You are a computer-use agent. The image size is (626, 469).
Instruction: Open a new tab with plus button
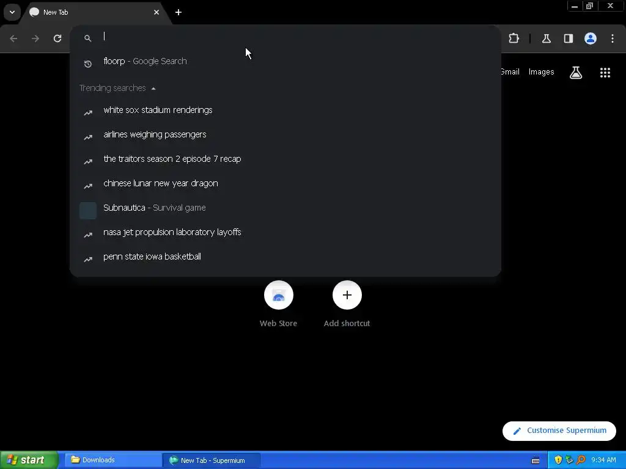point(179,12)
